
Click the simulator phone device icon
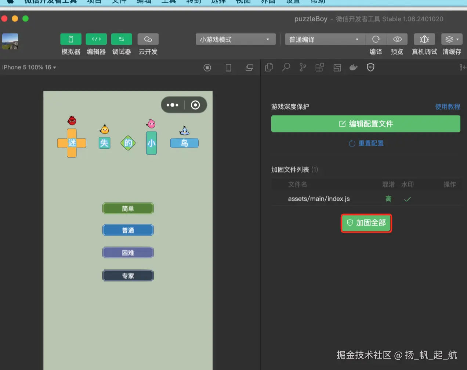(x=228, y=68)
